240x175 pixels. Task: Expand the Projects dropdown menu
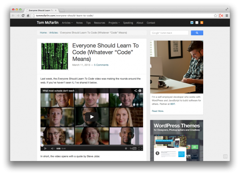coord(114,23)
